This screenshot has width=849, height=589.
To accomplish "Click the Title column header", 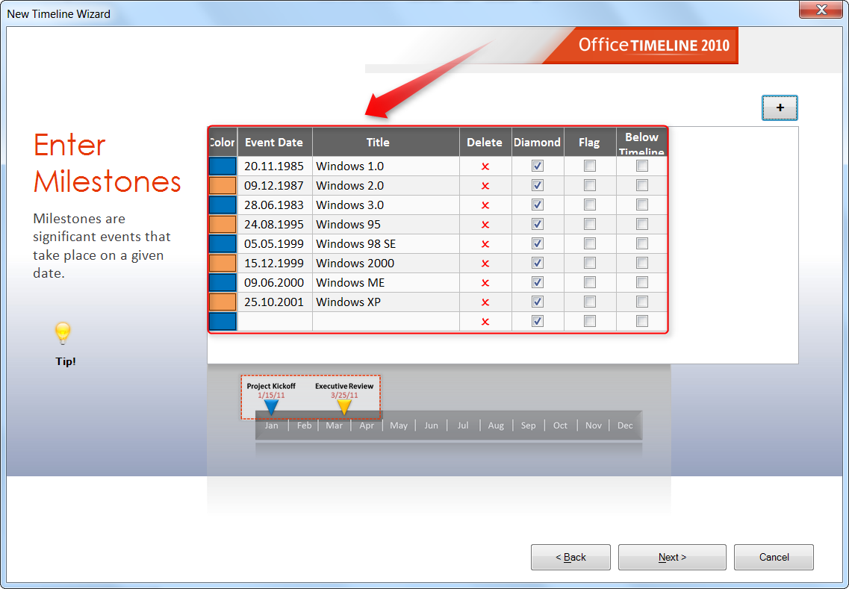I will point(378,142).
